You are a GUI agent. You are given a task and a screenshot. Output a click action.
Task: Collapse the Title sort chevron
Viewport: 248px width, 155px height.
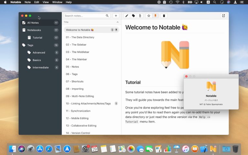(x=117, y=22)
